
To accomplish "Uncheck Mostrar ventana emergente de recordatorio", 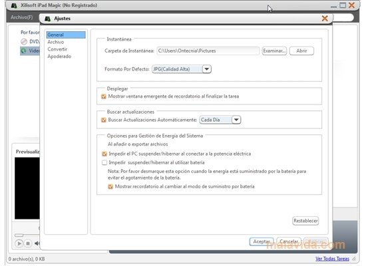I will coord(104,96).
